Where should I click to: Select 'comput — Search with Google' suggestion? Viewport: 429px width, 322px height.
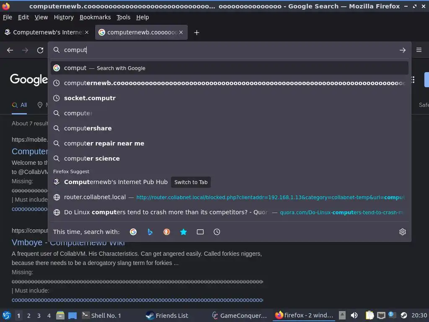tap(229, 68)
